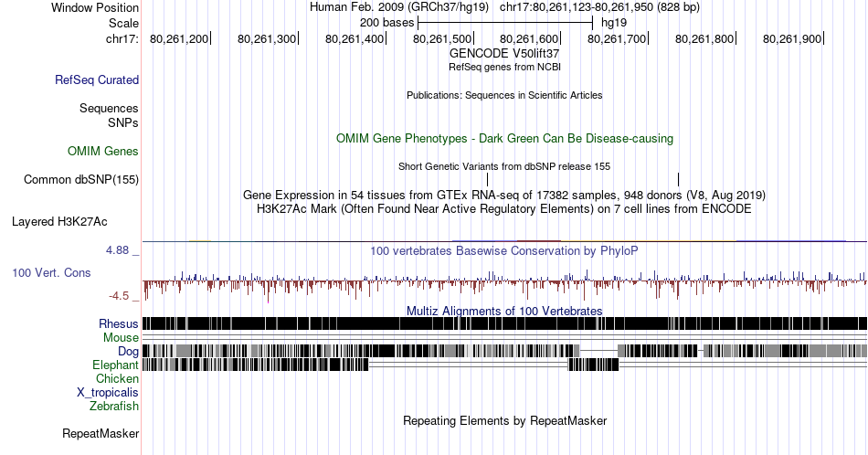868x455 pixels.
Task: Click the 200 bases scale bar
Action: [505, 23]
